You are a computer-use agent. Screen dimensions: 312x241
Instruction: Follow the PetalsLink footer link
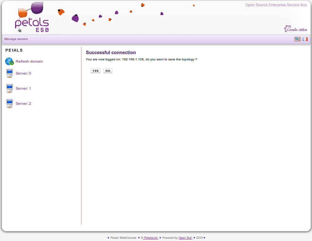151,238
